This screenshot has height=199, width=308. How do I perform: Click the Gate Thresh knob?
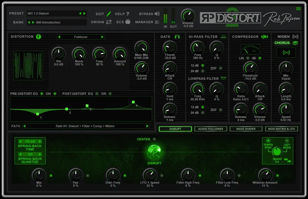pos(170,48)
